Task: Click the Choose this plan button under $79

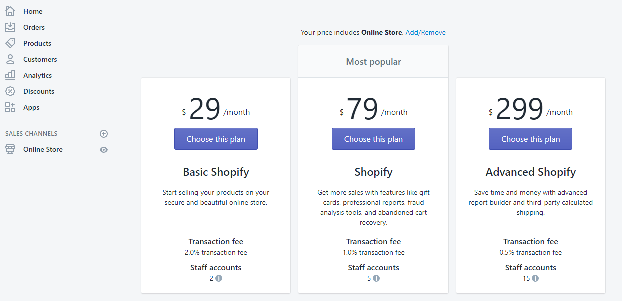Action: (373, 139)
